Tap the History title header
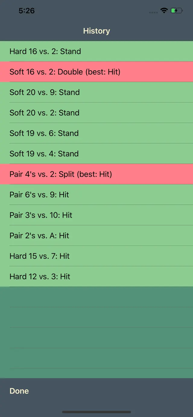The image size is (193, 417). (96, 31)
